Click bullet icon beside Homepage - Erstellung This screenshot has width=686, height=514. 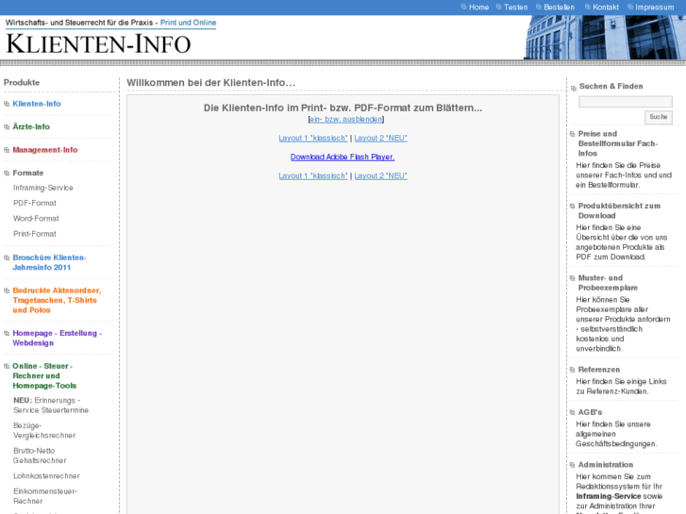pos(7,333)
